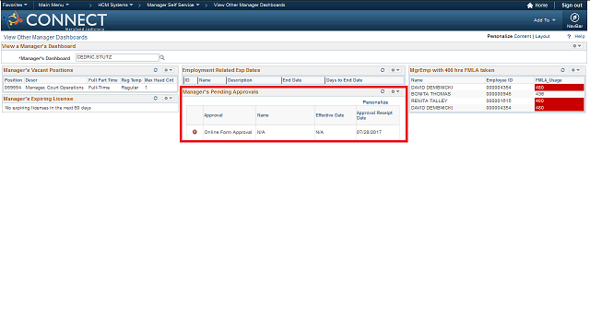Viewport: 590px width, 332px height.
Task: Select the 07/28/2017 receipt date cell
Action: [x=369, y=132]
